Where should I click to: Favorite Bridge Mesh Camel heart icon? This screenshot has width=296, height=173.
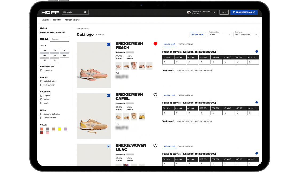pos(155,95)
